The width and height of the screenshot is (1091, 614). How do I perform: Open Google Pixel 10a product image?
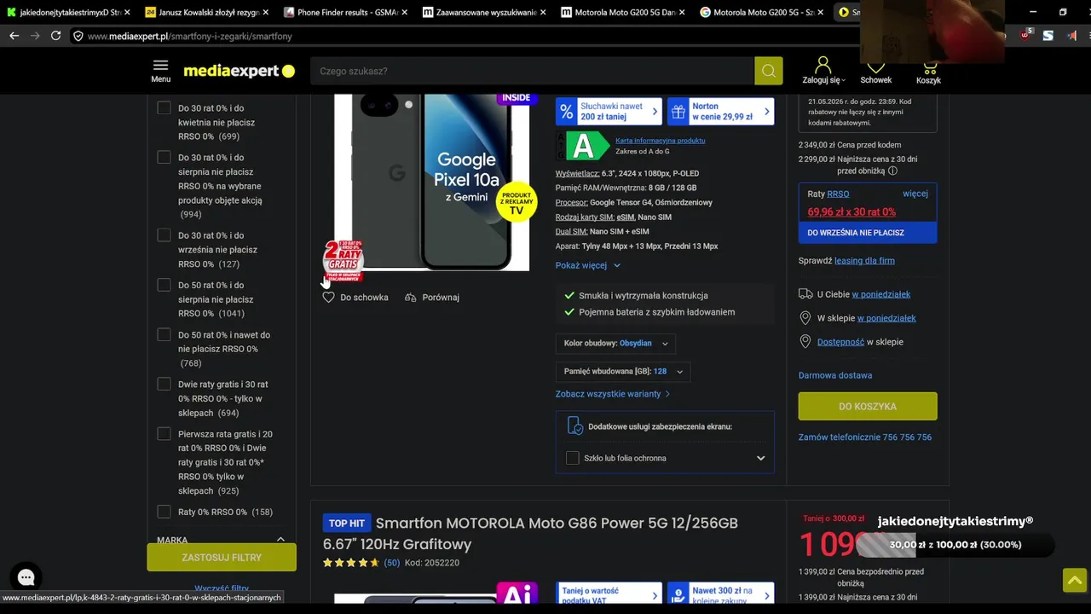click(x=431, y=182)
